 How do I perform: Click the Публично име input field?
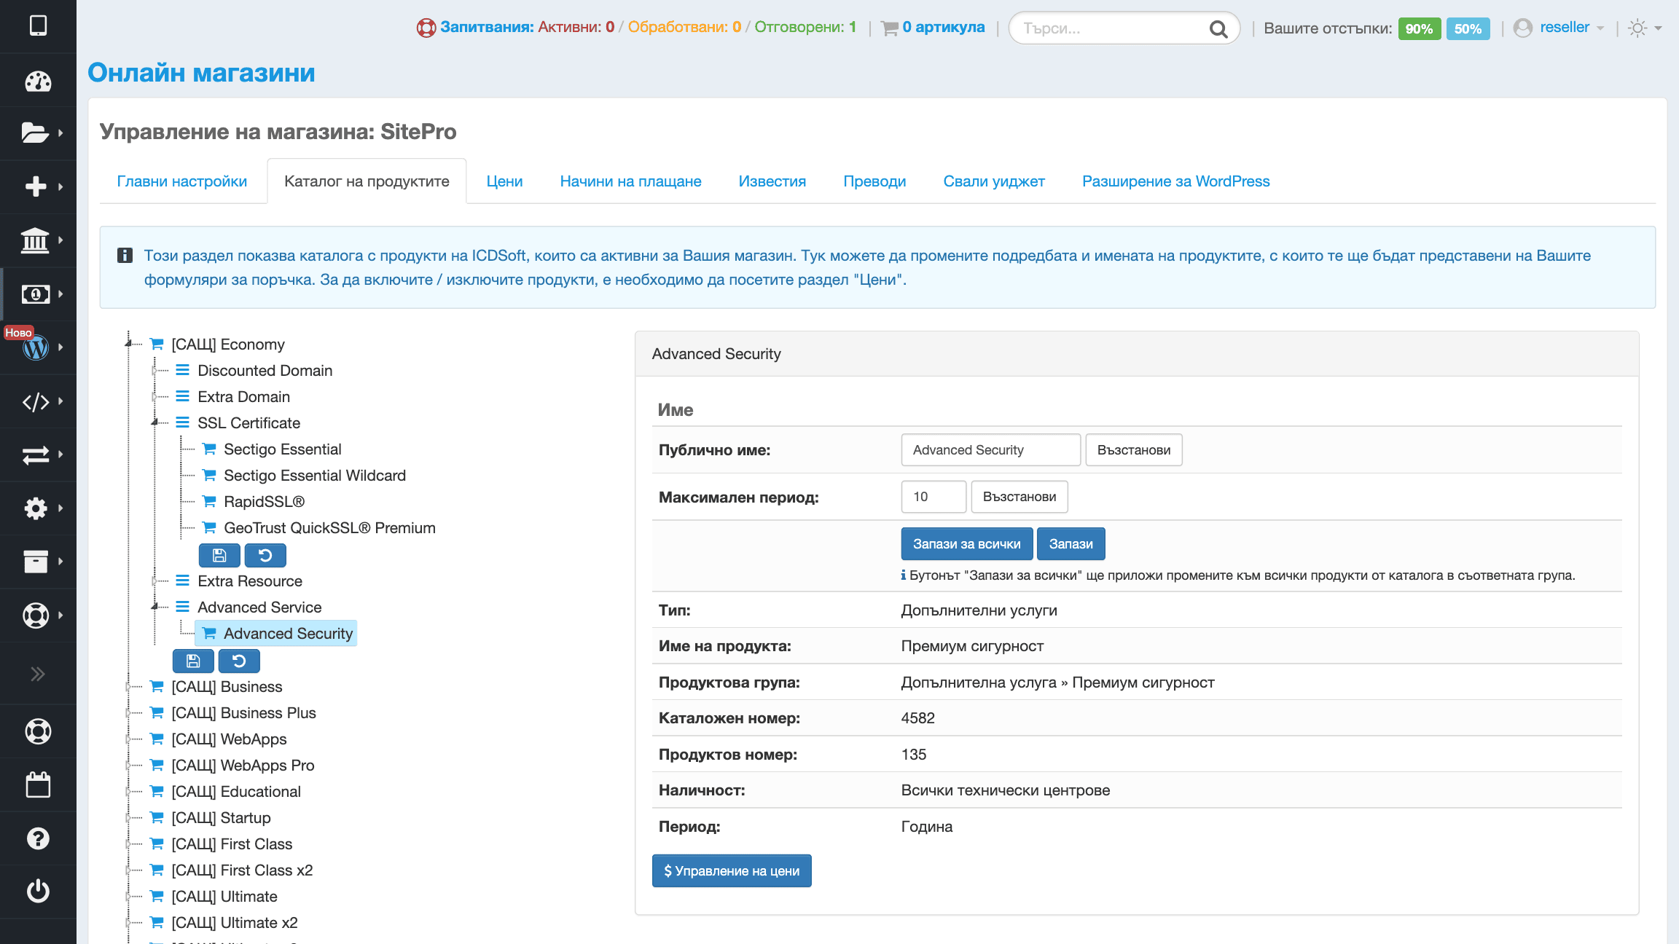(x=990, y=450)
